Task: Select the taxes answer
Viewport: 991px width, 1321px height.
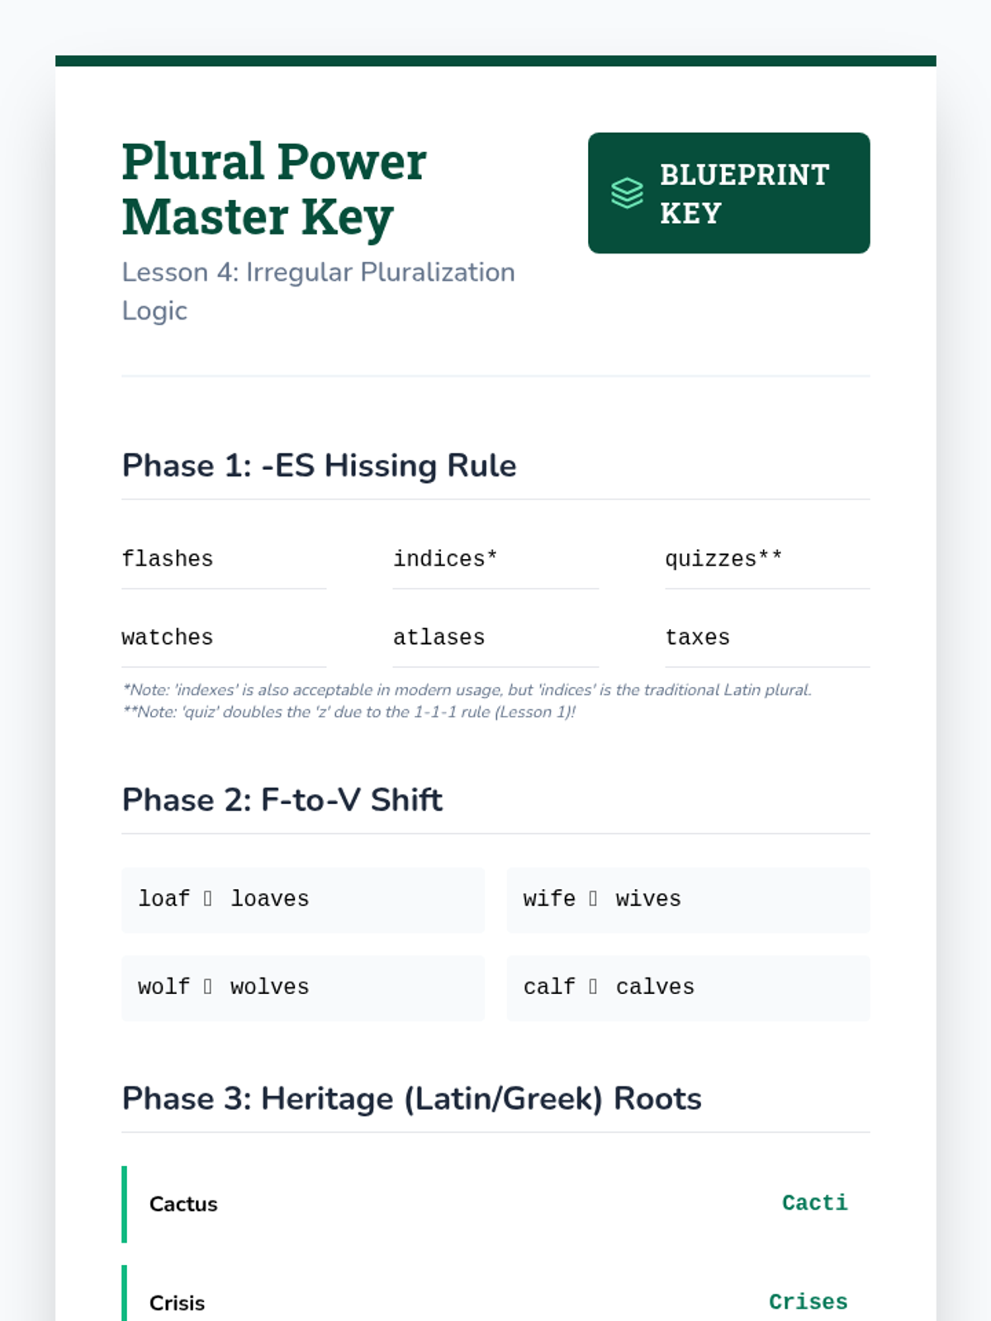Action: pyautogui.click(x=698, y=637)
